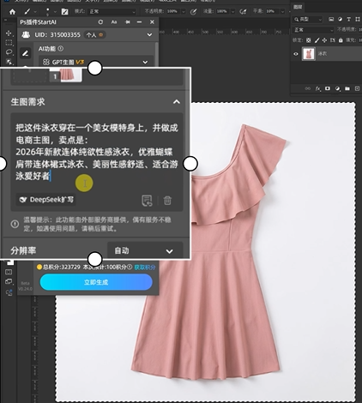Collapse the 生图需求 section
This screenshot has width=362, height=403.
pos(177,102)
